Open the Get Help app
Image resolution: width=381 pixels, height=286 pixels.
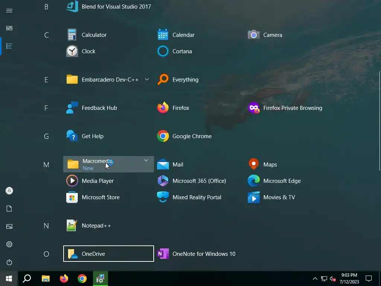(x=109, y=136)
